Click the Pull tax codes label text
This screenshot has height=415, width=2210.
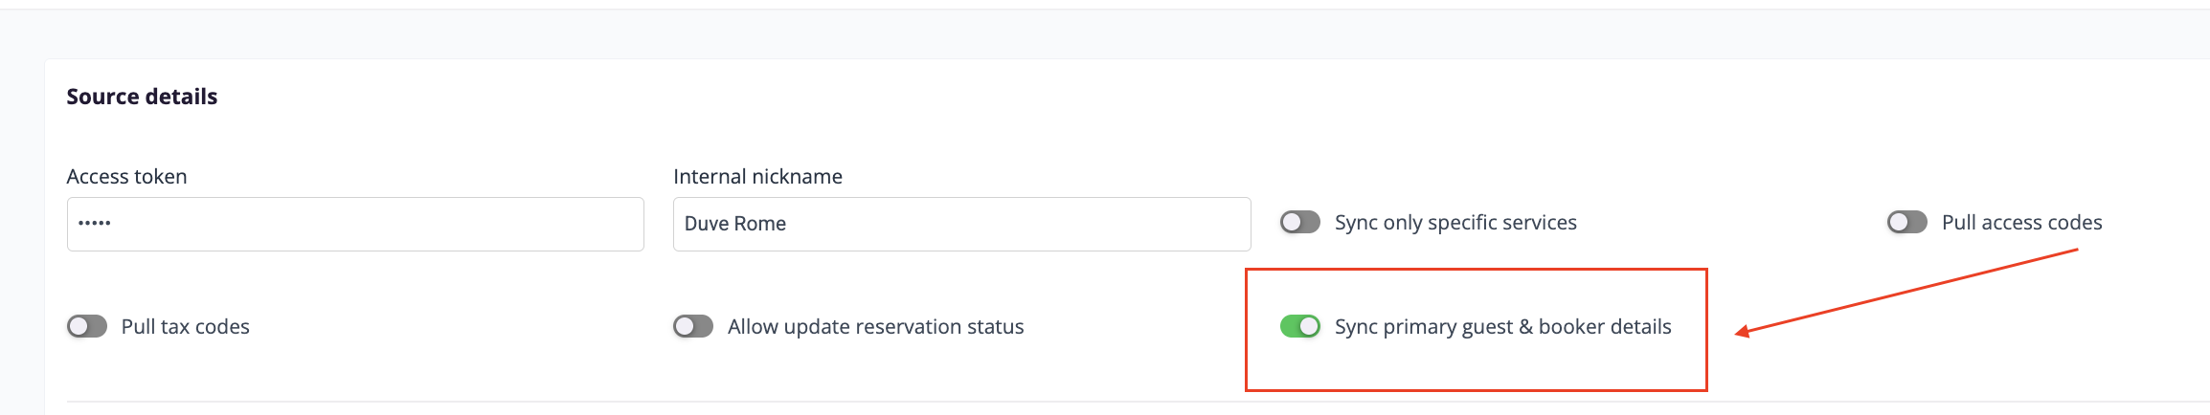tap(185, 327)
